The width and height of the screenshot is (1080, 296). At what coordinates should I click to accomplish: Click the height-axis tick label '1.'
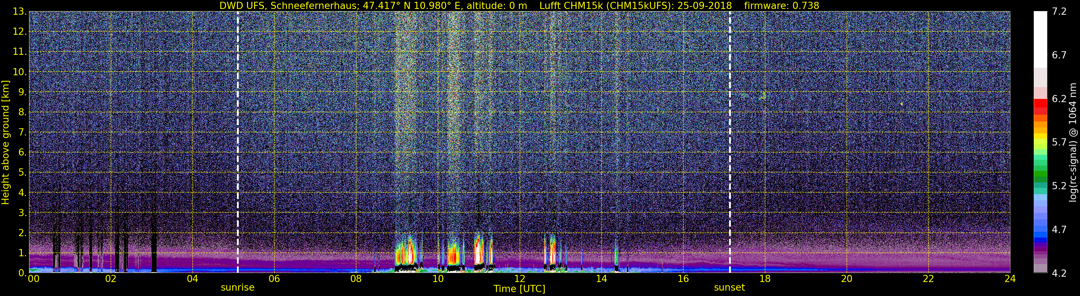coord(22,253)
